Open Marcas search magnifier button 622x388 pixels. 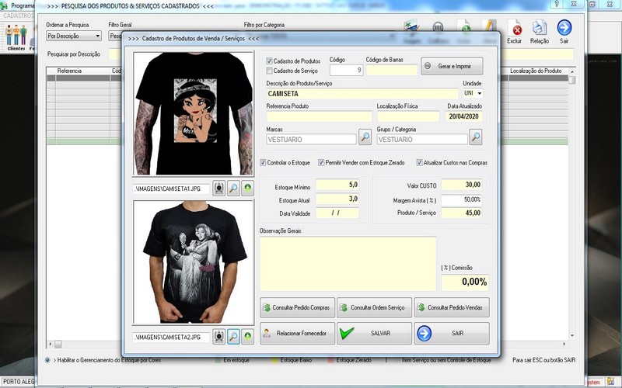point(365,137)
